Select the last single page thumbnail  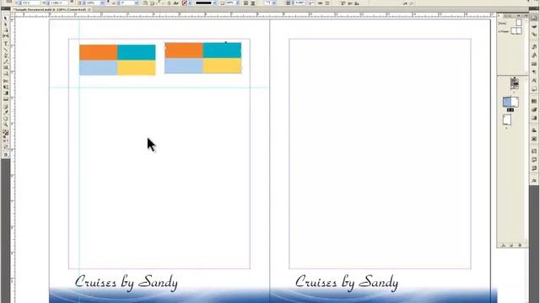(x=506, y=120)
